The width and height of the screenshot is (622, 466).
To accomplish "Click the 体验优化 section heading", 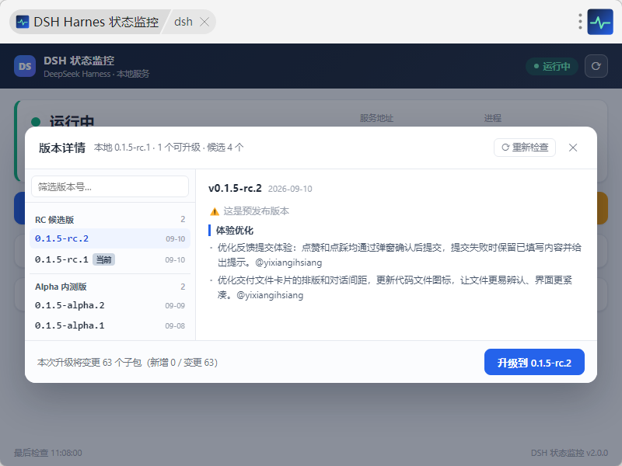I will pyautogui.click(x=235, y=230).
